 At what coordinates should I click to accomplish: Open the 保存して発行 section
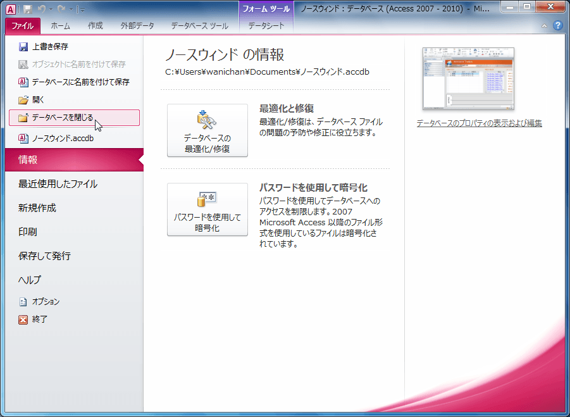[x=74, y=256]
